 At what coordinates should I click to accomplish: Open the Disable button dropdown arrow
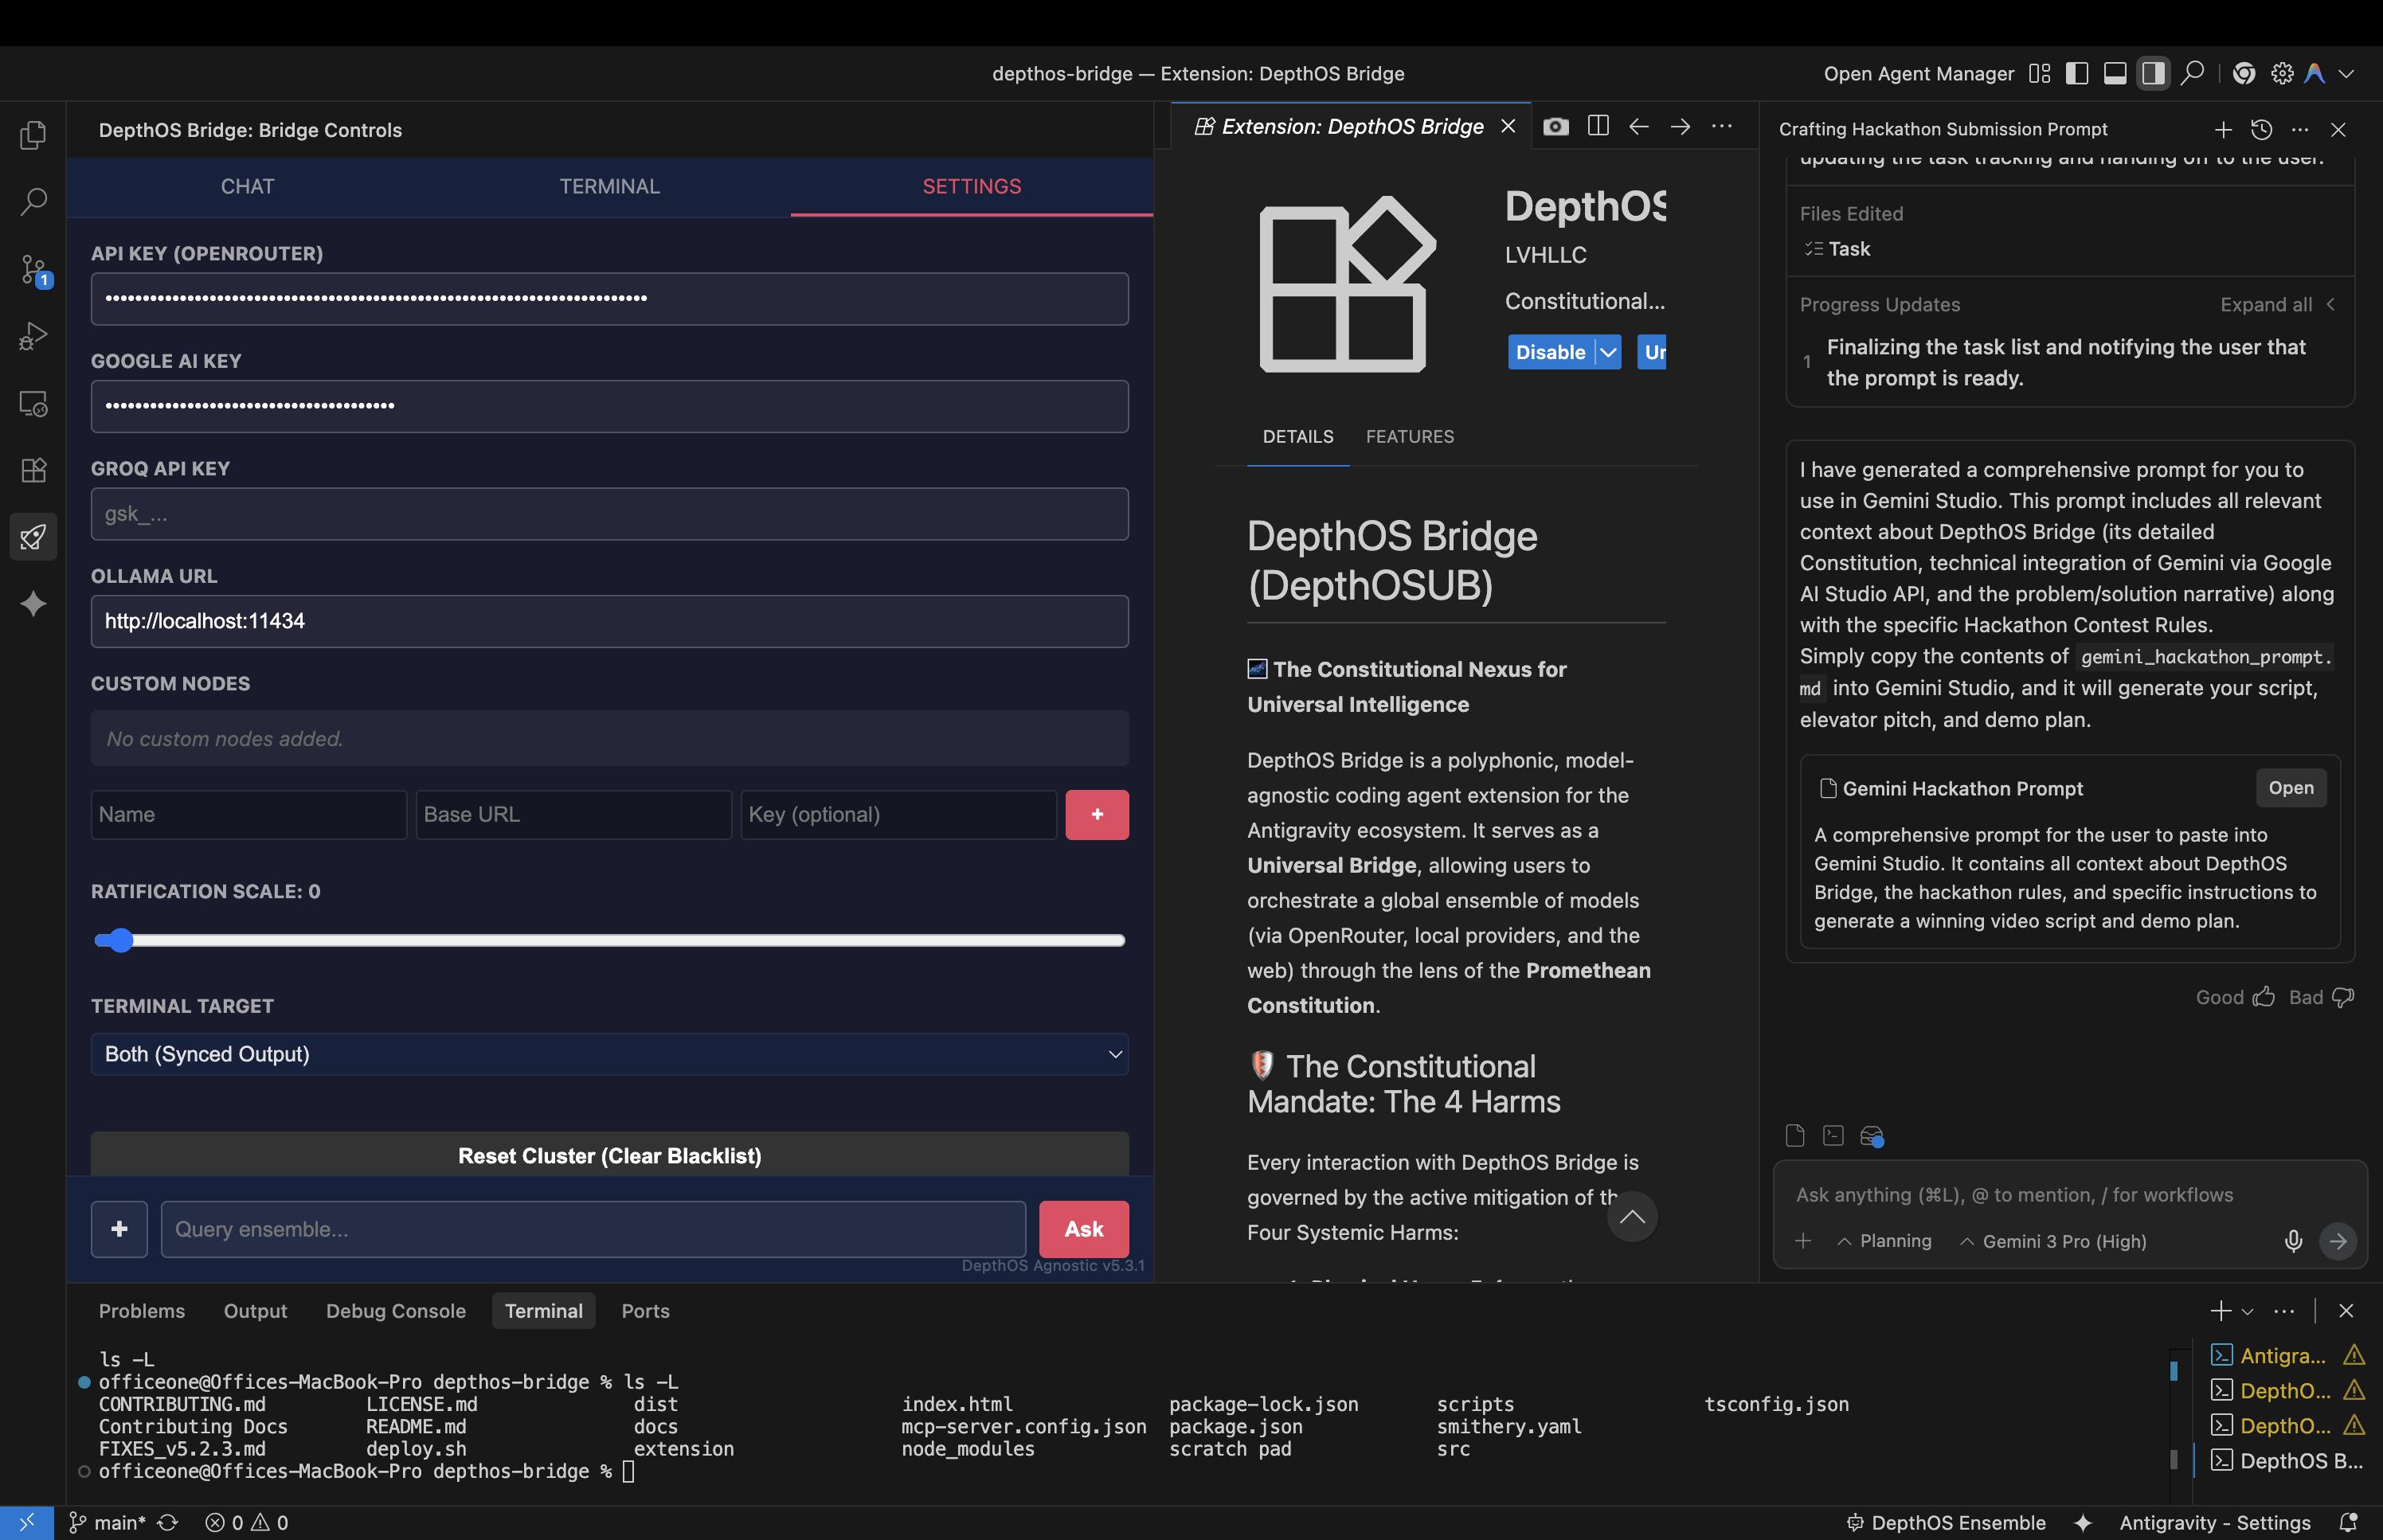click(1608, 352)
